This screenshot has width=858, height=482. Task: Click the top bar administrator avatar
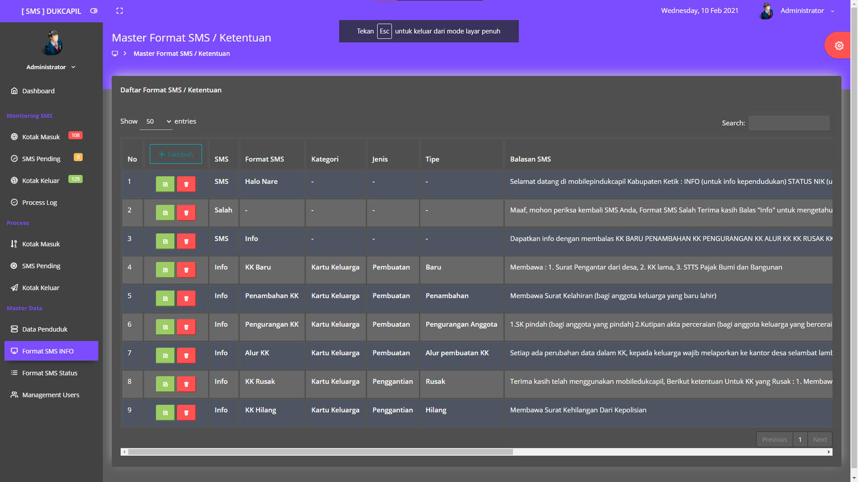click(766, 11)
